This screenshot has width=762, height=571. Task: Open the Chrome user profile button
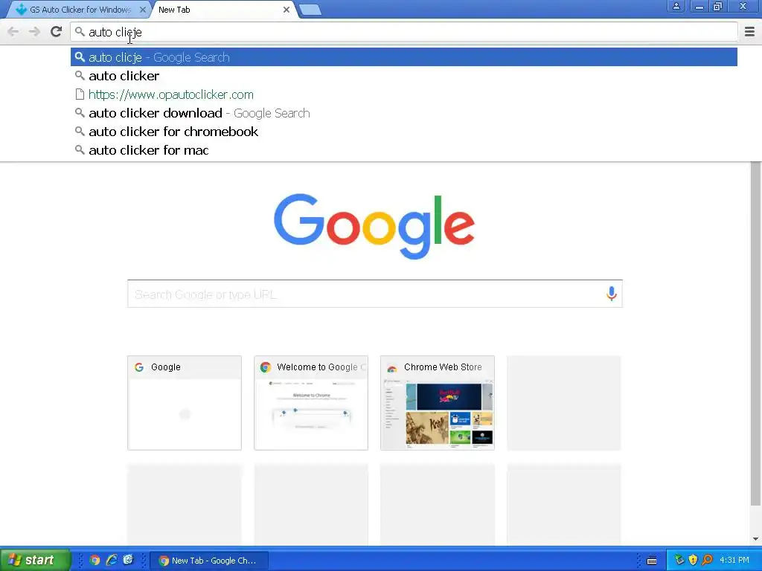(x=676, y=6)
